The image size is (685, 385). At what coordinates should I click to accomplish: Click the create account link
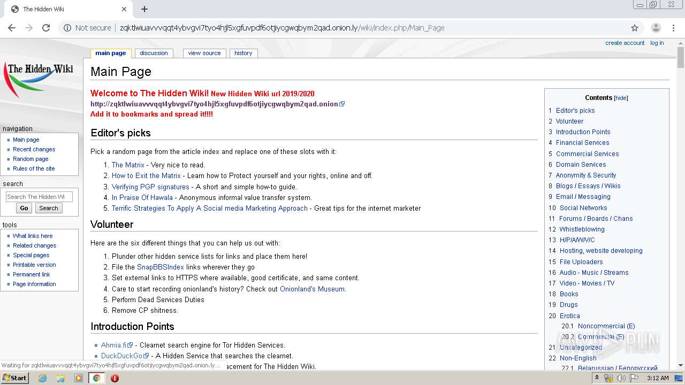(625, 43)
